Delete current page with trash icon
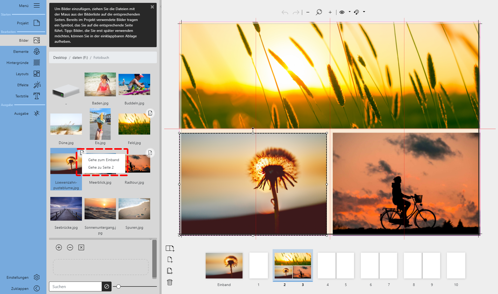The image size is (498, 294). pyautogui.click(x=170, y=282)
